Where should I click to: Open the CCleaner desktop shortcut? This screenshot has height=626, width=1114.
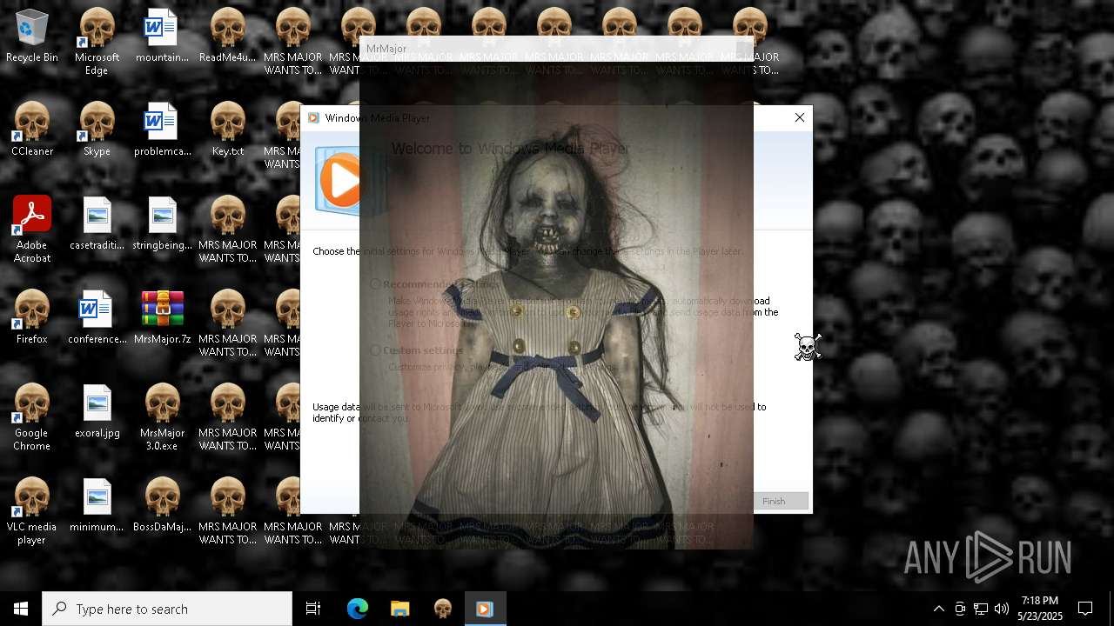31,130
